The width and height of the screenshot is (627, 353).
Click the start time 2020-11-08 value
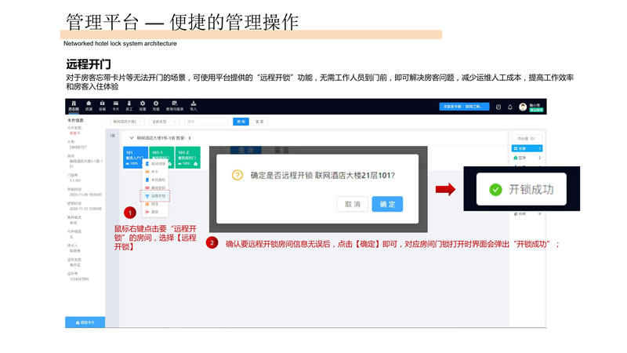tap(85, 195)
